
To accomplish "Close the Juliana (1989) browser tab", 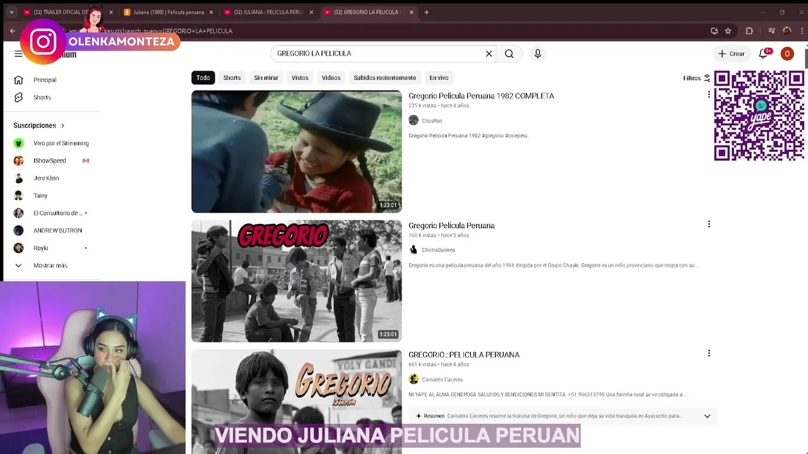I will (x=211, y=12).
